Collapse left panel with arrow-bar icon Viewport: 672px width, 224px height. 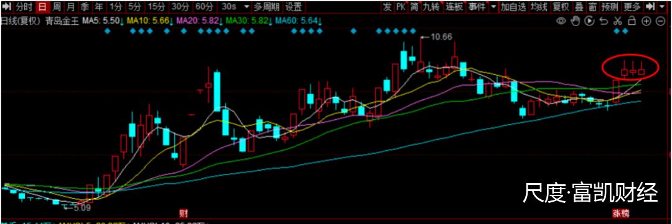7,7
